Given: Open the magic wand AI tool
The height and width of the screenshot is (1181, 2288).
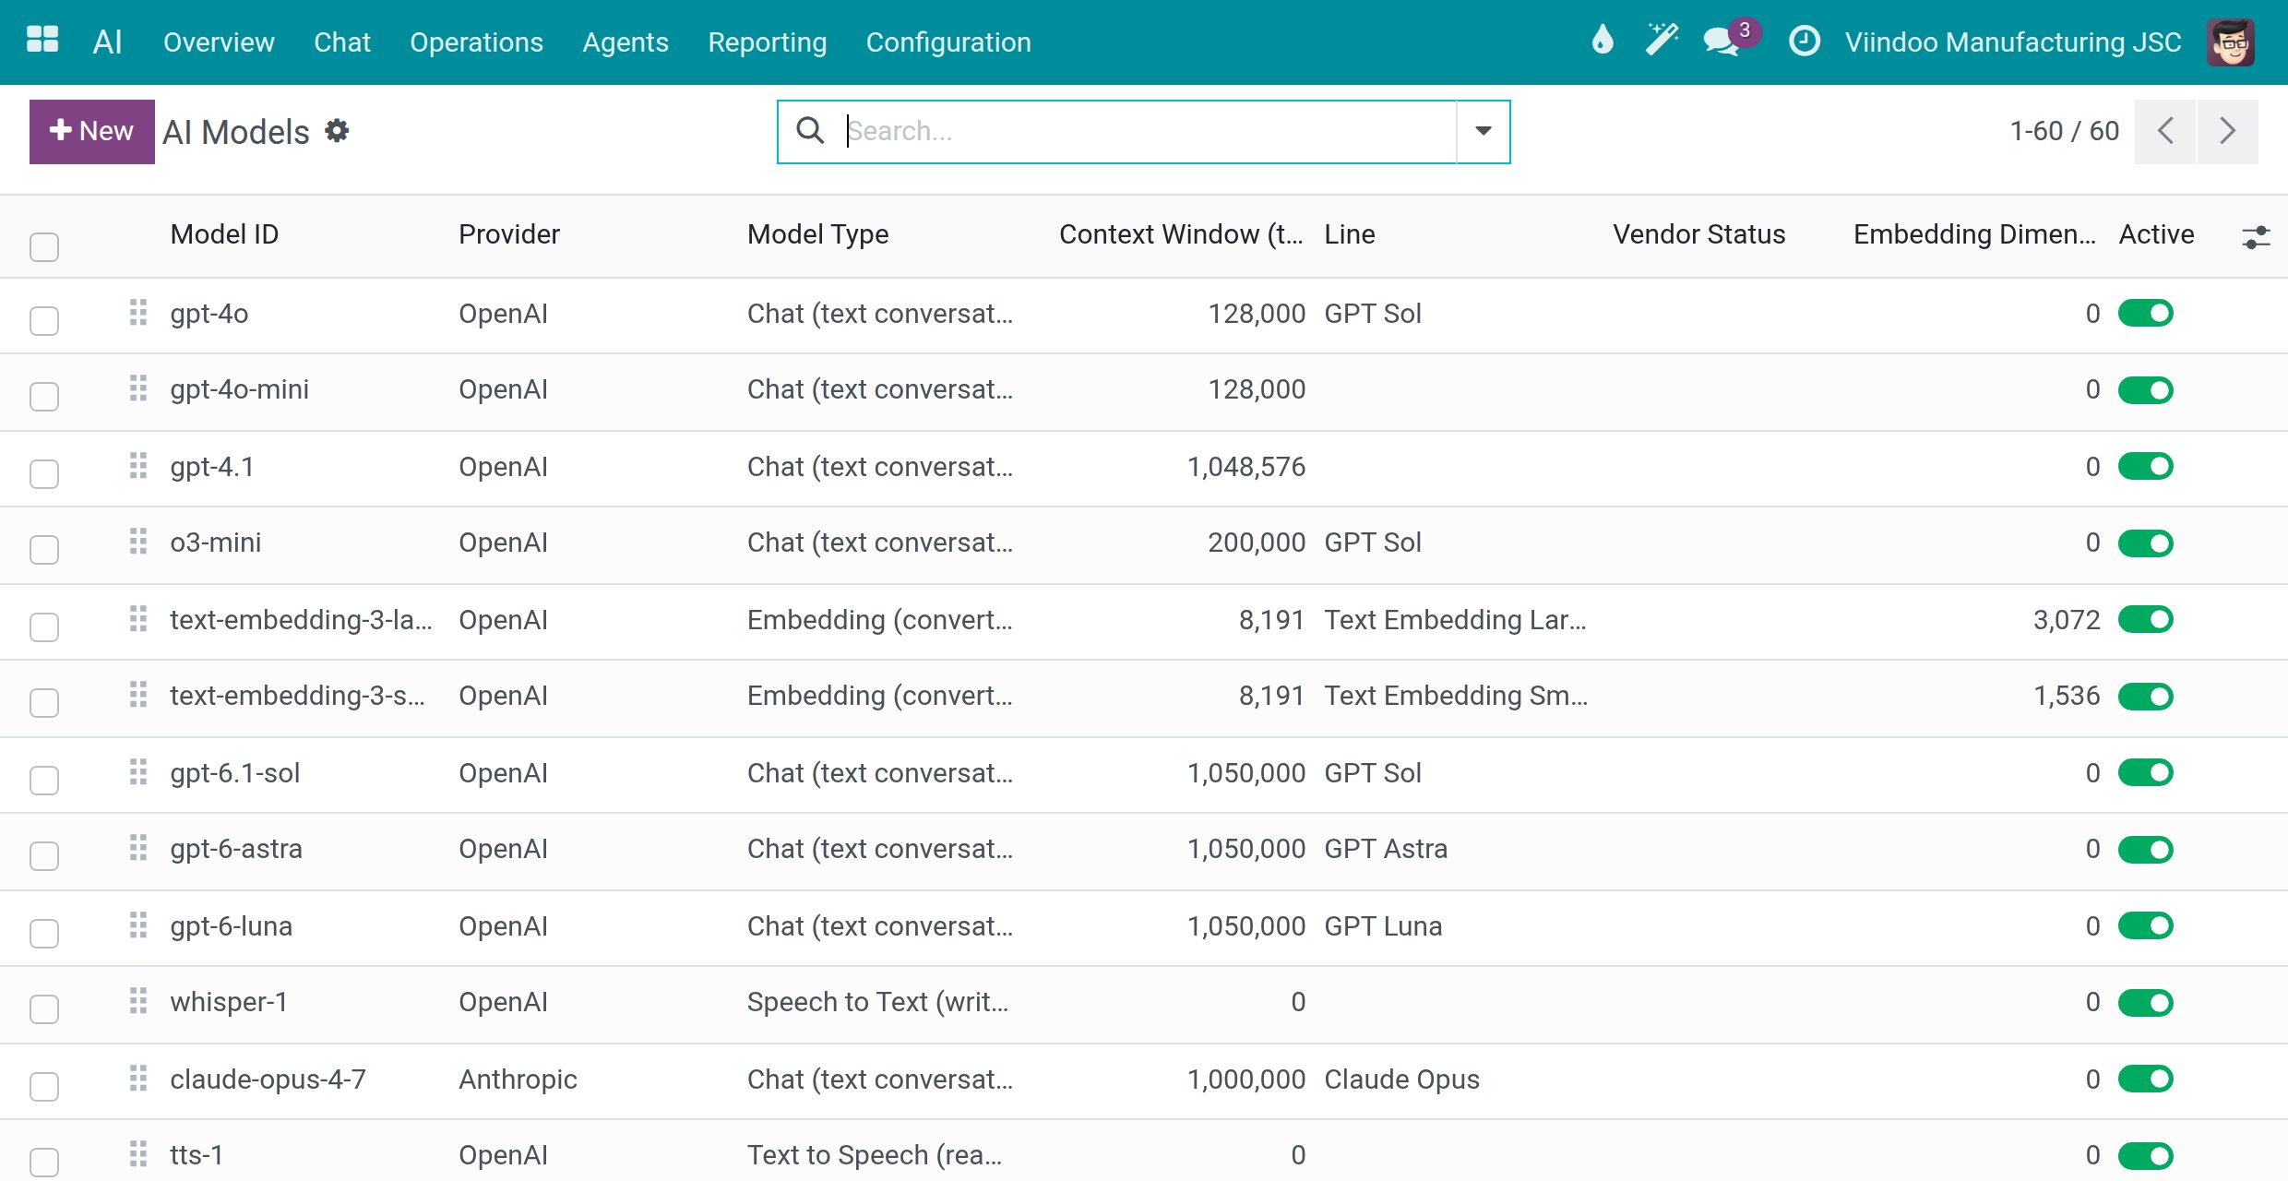Looking at the screenshot, I should pyautogui.click(x=1662, y=41).
